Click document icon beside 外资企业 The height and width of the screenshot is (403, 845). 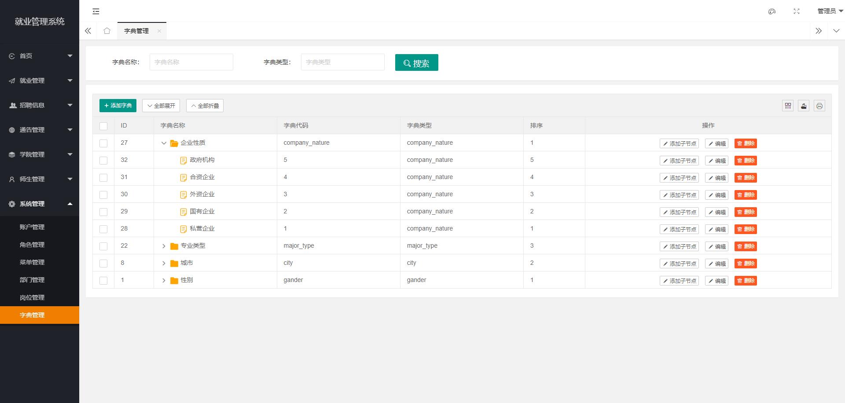[184, 194]
